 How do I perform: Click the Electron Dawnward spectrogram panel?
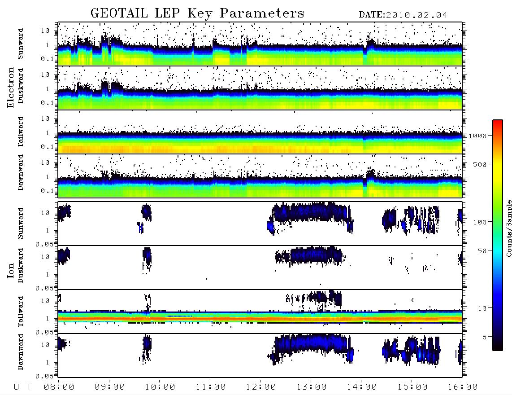260,176
